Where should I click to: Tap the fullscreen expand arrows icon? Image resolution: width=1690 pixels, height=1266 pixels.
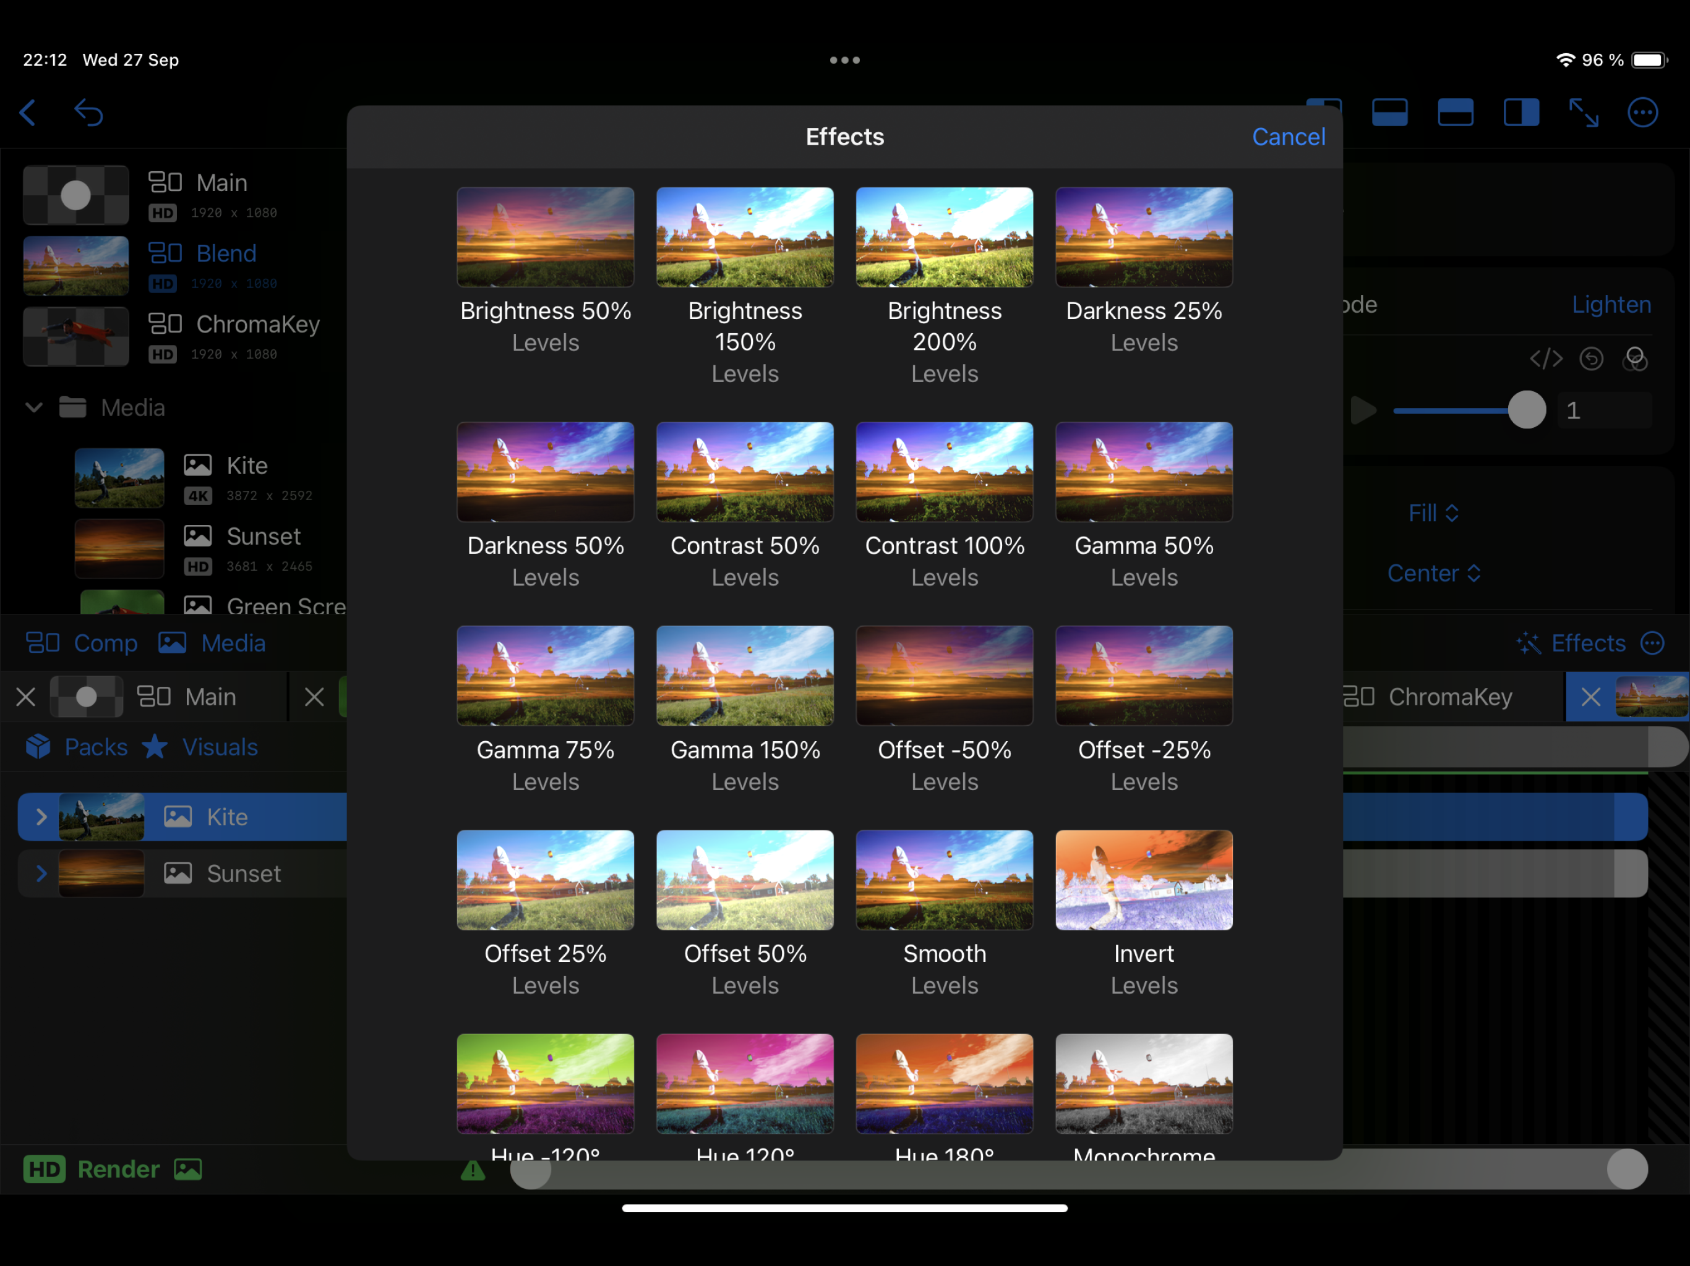[1583, 113]
